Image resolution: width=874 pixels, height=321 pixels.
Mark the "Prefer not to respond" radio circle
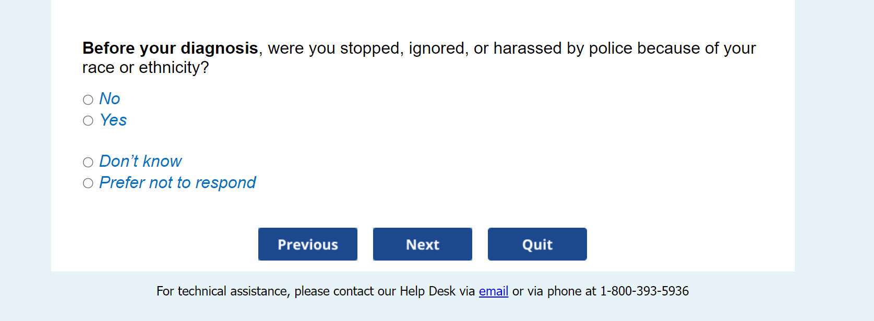(x=88, y=183)
